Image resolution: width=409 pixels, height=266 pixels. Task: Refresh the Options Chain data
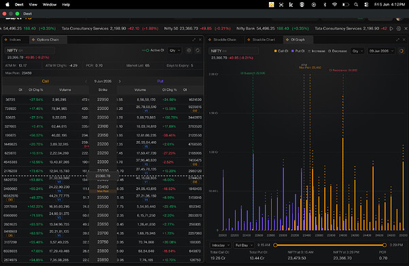click(x=198, y=50)
